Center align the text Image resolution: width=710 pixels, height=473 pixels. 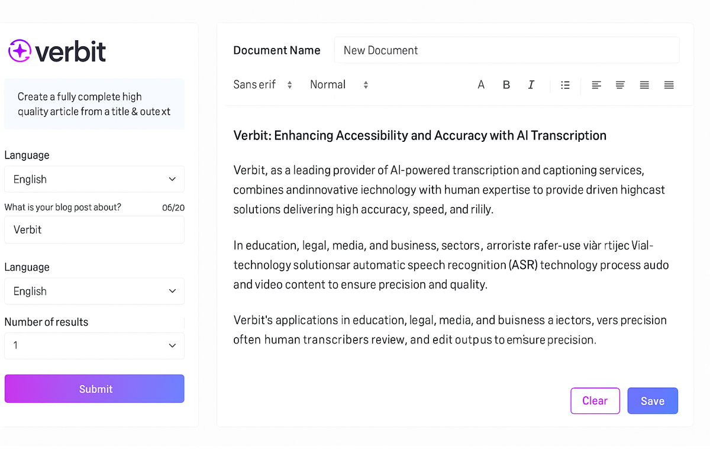coord(620,85)
